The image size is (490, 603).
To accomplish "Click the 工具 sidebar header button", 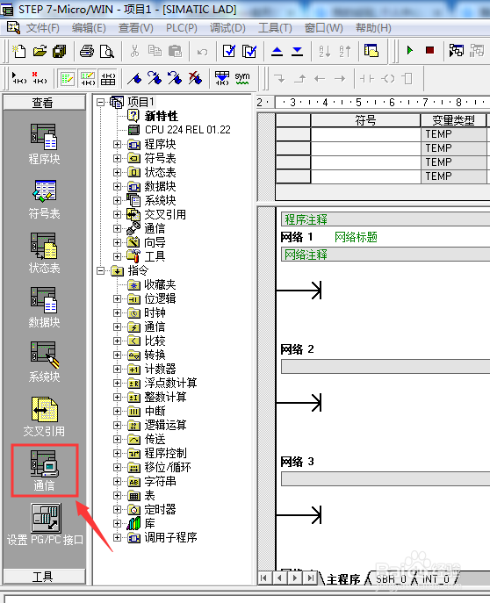I will [x=44, y=577].
